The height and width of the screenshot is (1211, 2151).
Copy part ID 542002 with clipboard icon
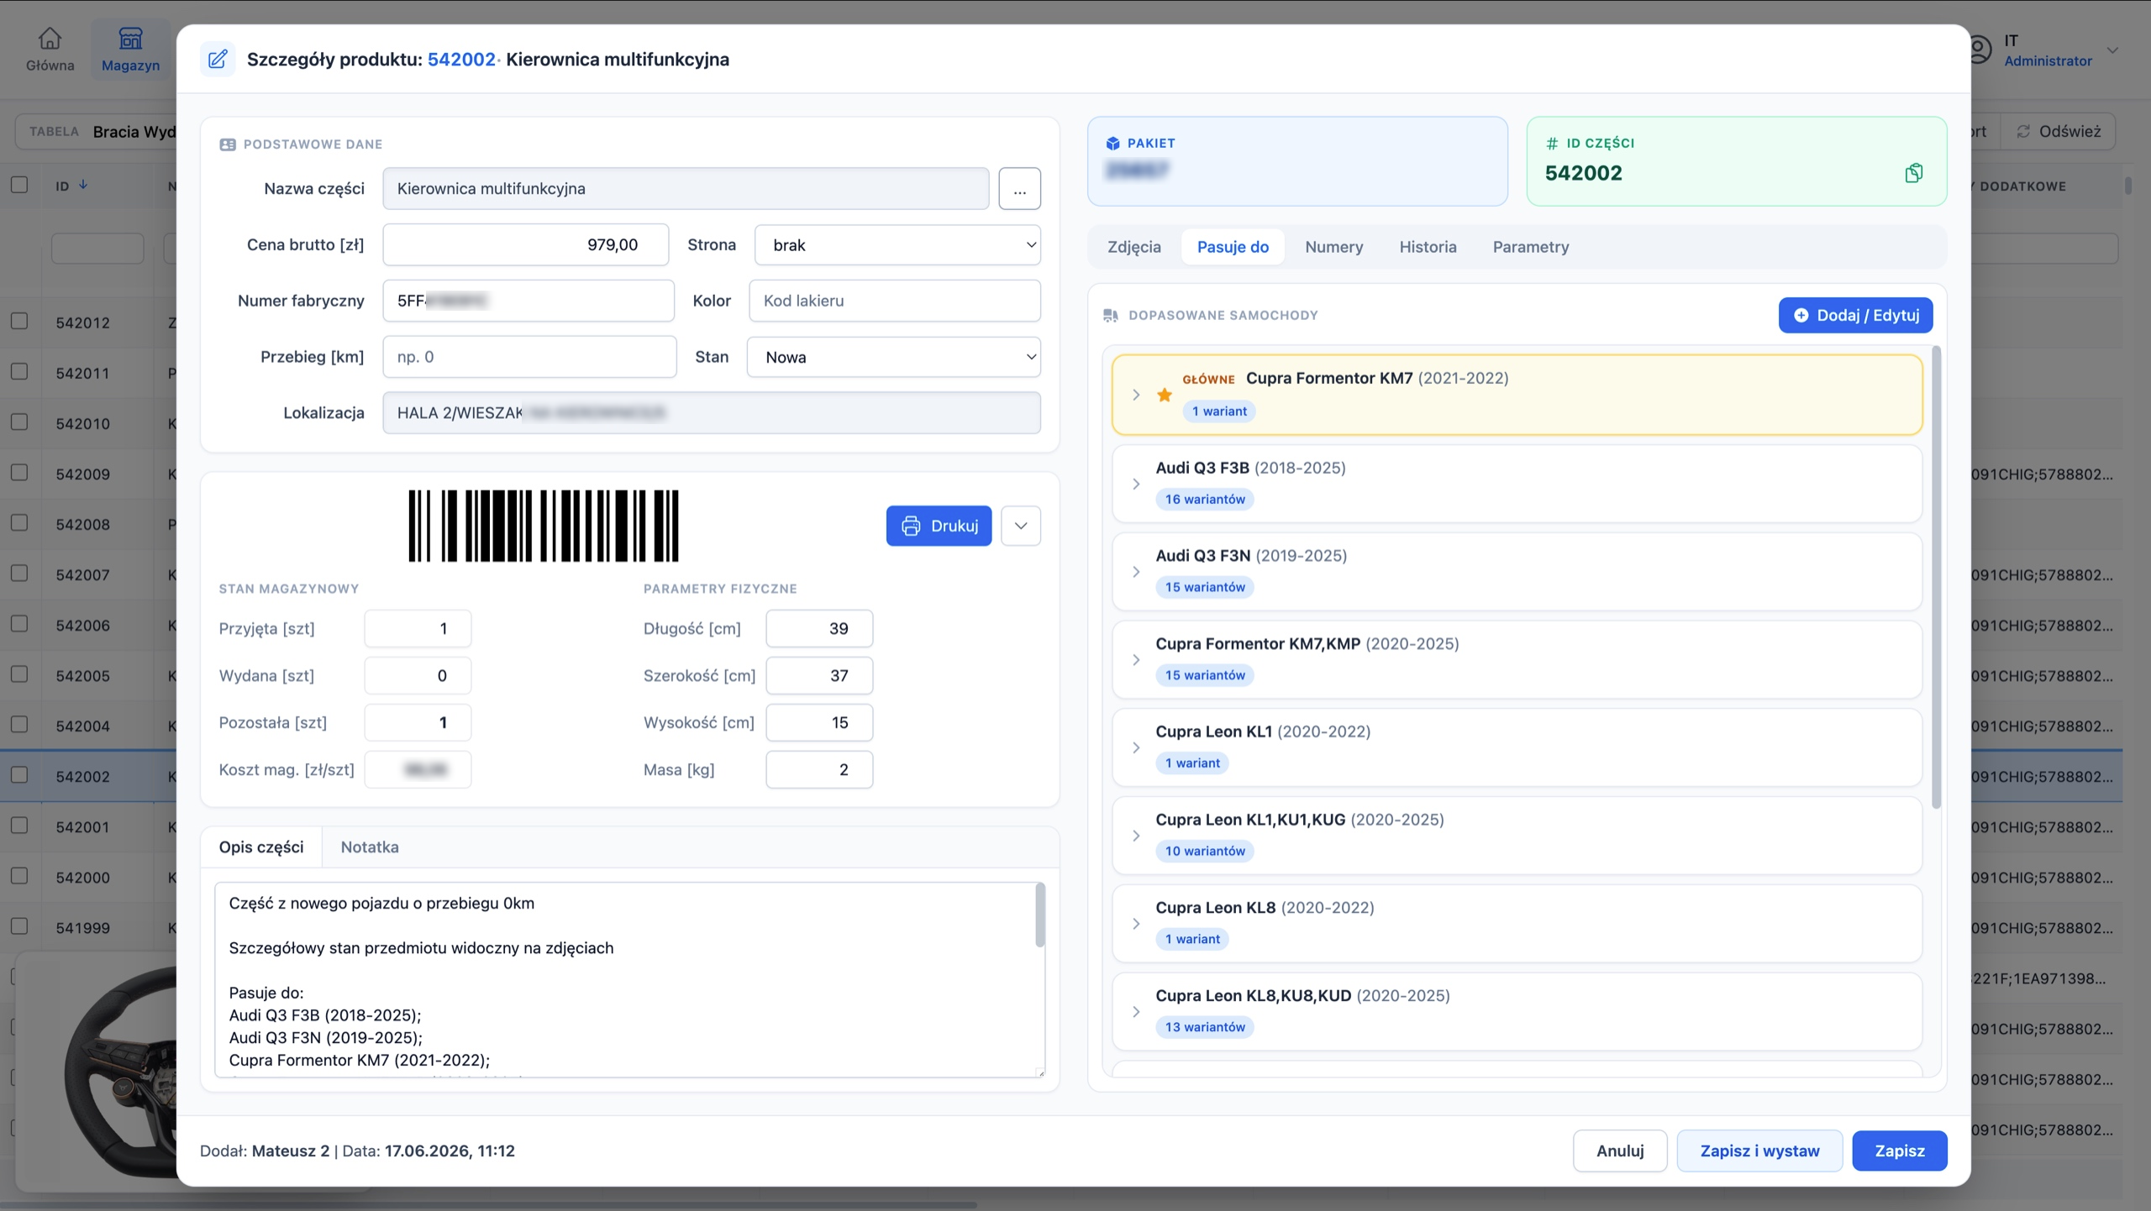[x=1913, y=173]
